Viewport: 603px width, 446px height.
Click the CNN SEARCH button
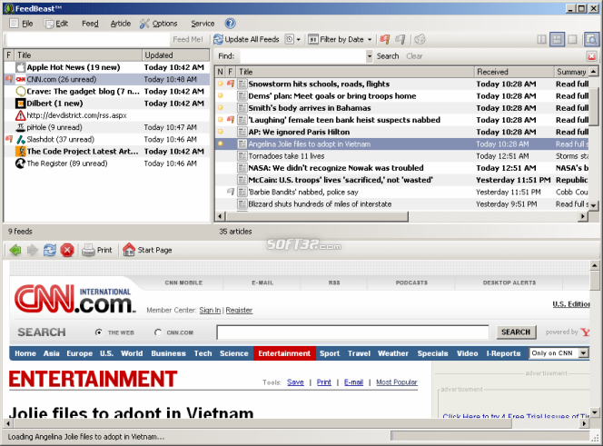tap(516, 332)
